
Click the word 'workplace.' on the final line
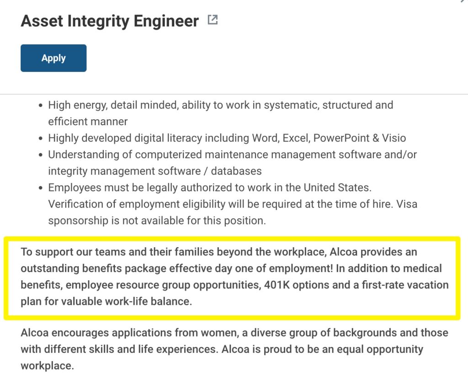(x=47, y=366)
